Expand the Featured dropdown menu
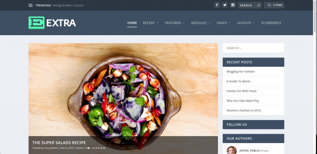 (175, 23)
